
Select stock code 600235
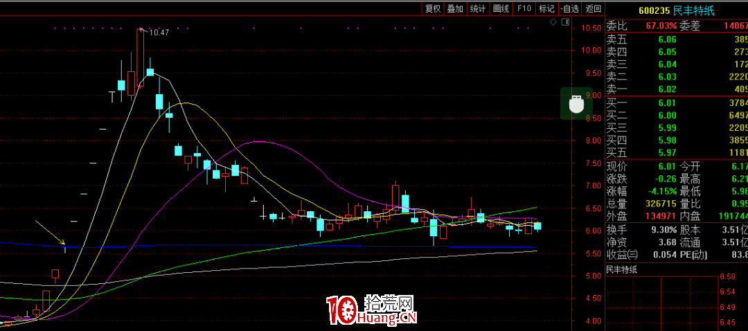(654, 11)
